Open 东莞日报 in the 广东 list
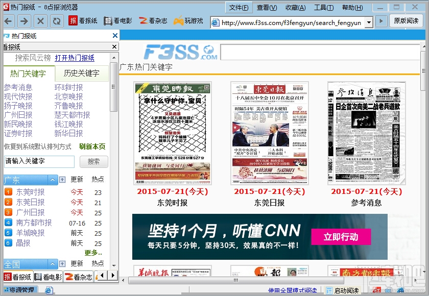The width and height of the screenshot is (429, 296). coord(30,202)
